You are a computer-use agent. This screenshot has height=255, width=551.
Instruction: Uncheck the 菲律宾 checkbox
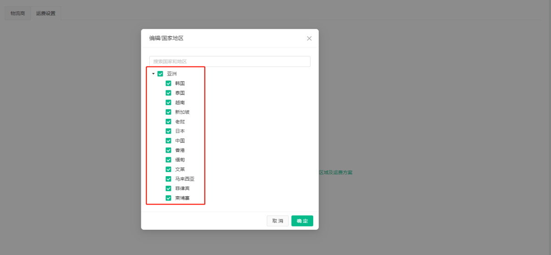[169, 188]
